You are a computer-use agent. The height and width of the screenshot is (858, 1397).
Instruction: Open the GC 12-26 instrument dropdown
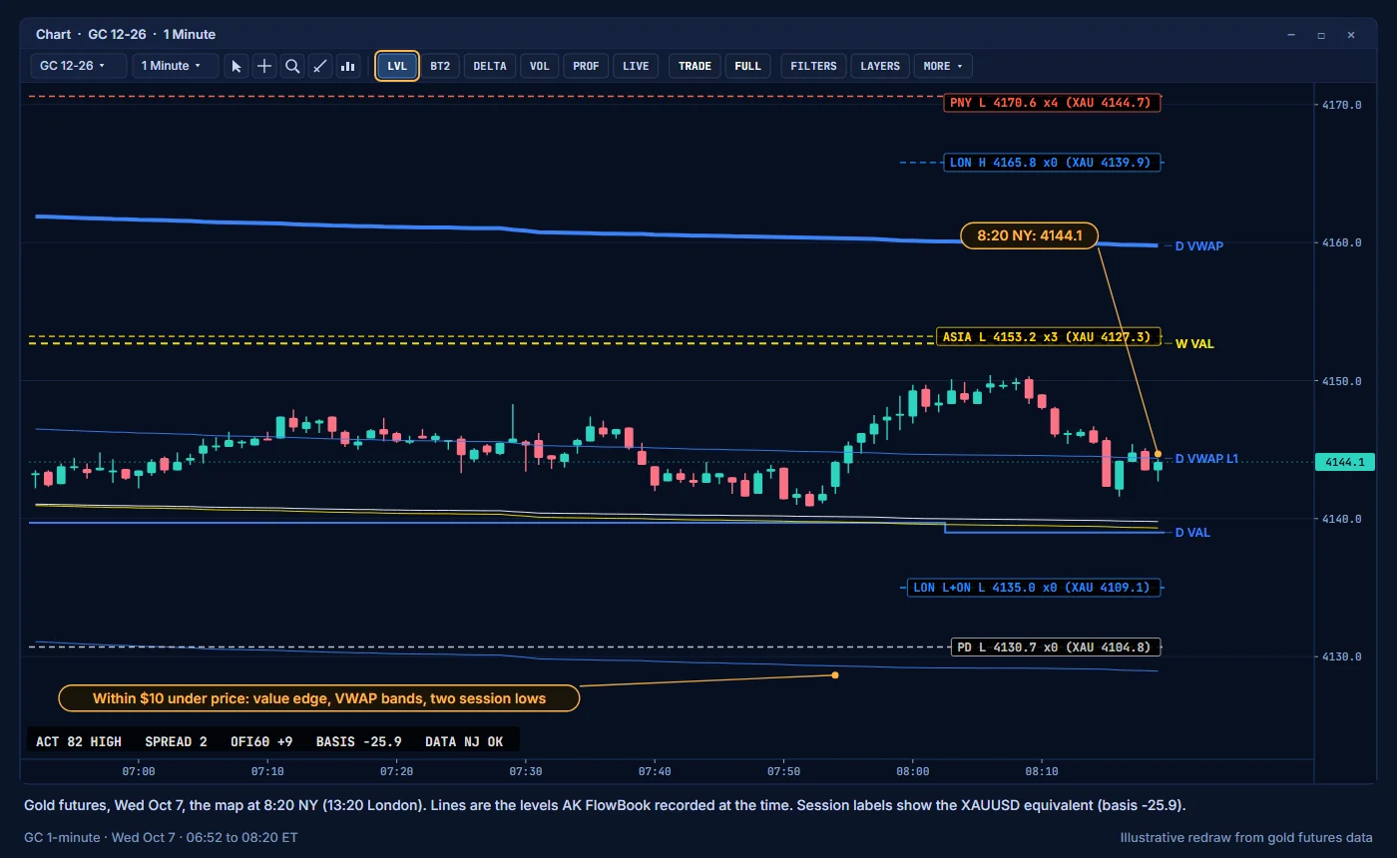79,66
